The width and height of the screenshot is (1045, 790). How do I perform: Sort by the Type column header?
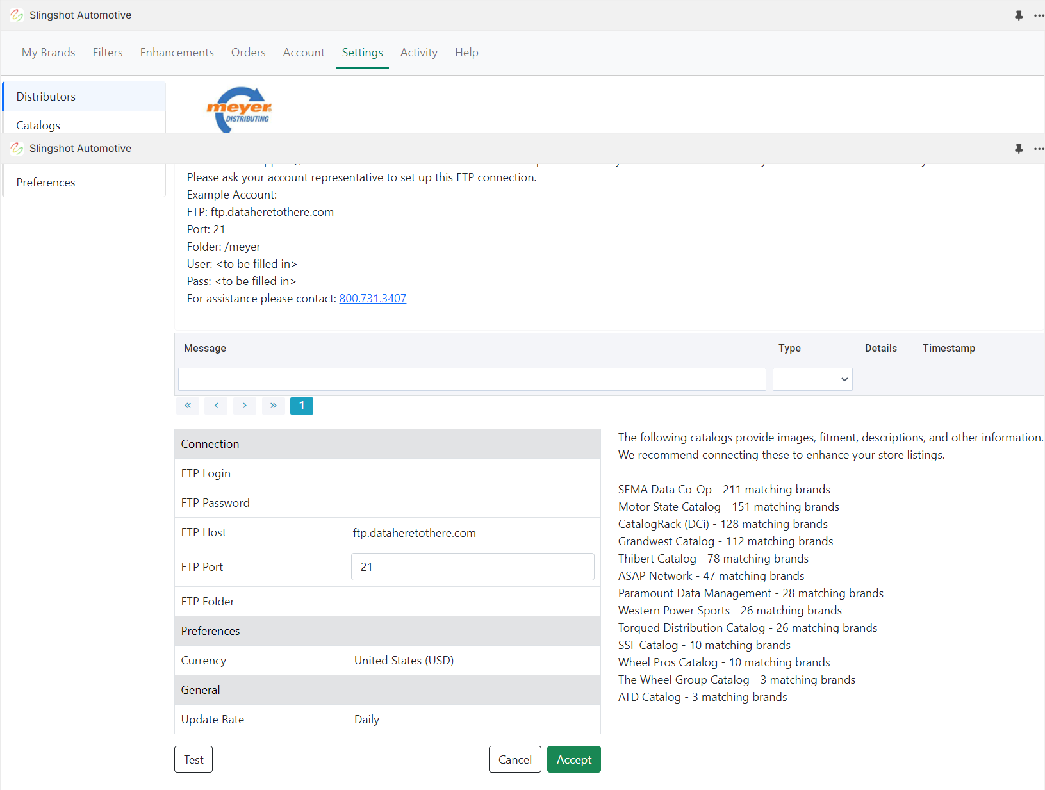pyautogui.click(x=789, y=348)
